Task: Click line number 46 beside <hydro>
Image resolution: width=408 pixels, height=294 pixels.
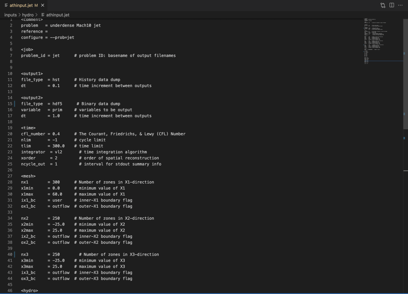Action: [10, 291]
